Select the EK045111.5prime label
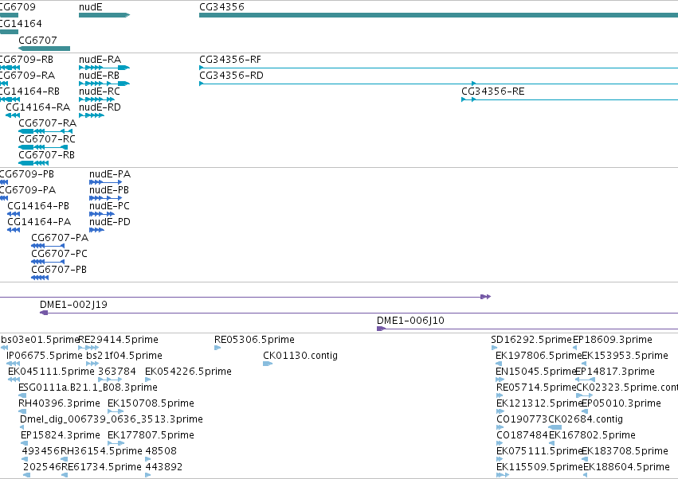 click(51, 372)
